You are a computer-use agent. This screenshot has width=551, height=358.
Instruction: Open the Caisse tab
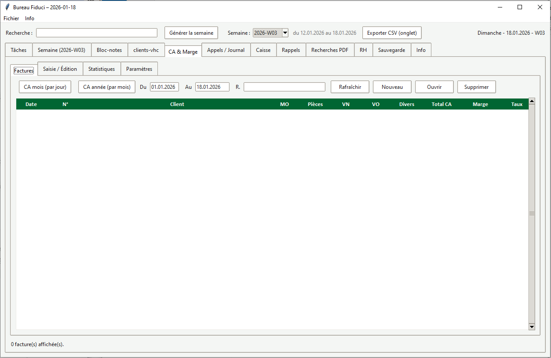point(263,50)
